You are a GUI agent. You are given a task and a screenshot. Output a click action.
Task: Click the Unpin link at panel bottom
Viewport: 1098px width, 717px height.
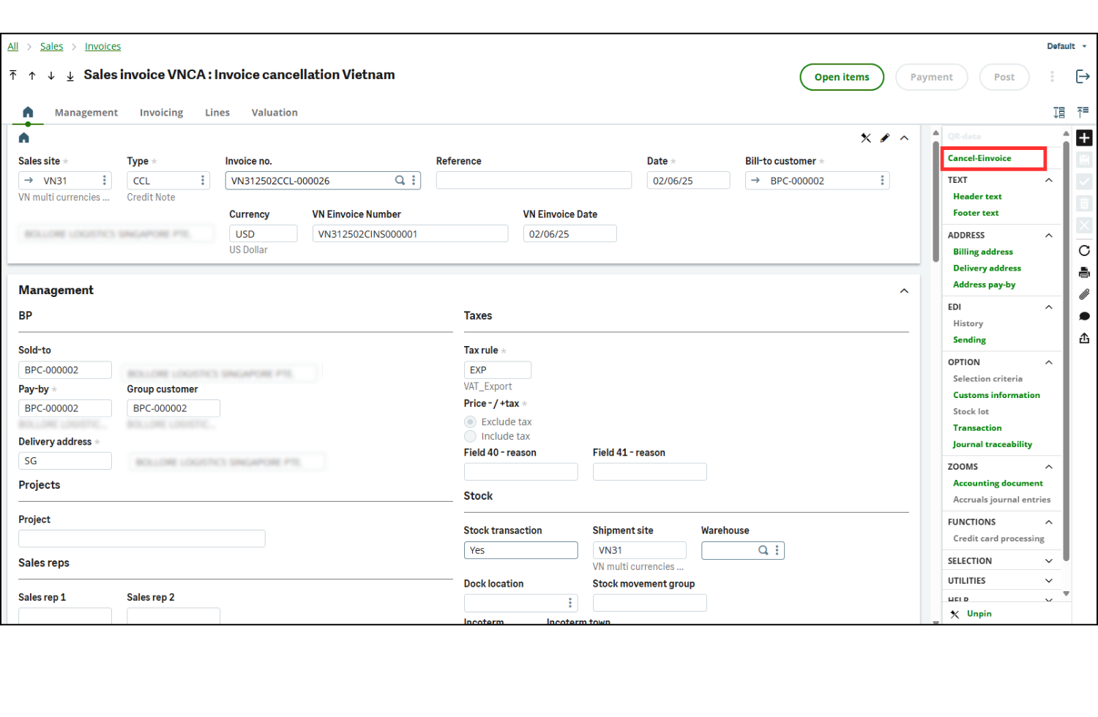pyautogui.click(x=979, y=614)
